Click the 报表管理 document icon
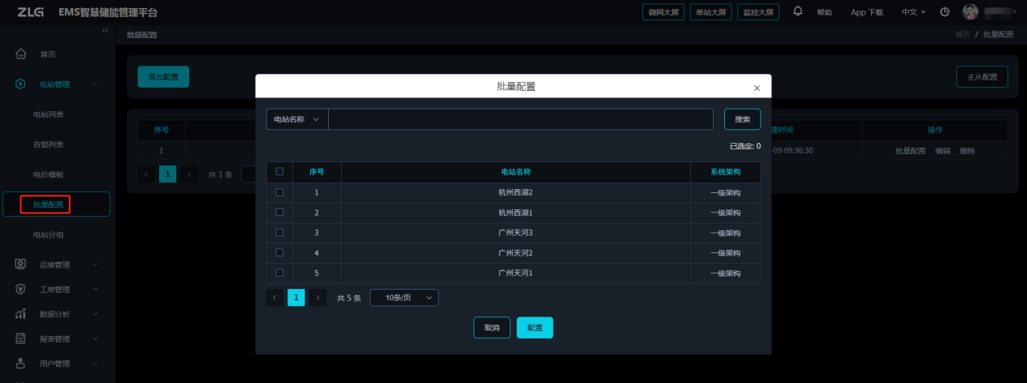The height and width of the screenshot is (383, 1027). click(x=21, y=338)
